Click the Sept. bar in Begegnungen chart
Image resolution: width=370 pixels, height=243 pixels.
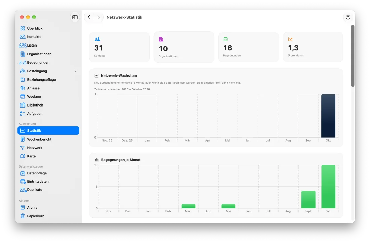coord(308,200)
